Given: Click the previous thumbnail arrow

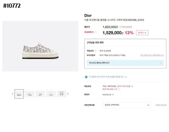Looking at the screenshot, I should pos(12,94).
